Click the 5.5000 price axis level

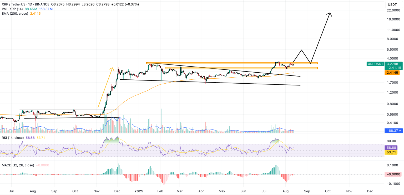point(393,50)
